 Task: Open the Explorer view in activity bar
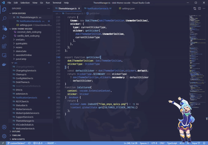tap(4, 10)
